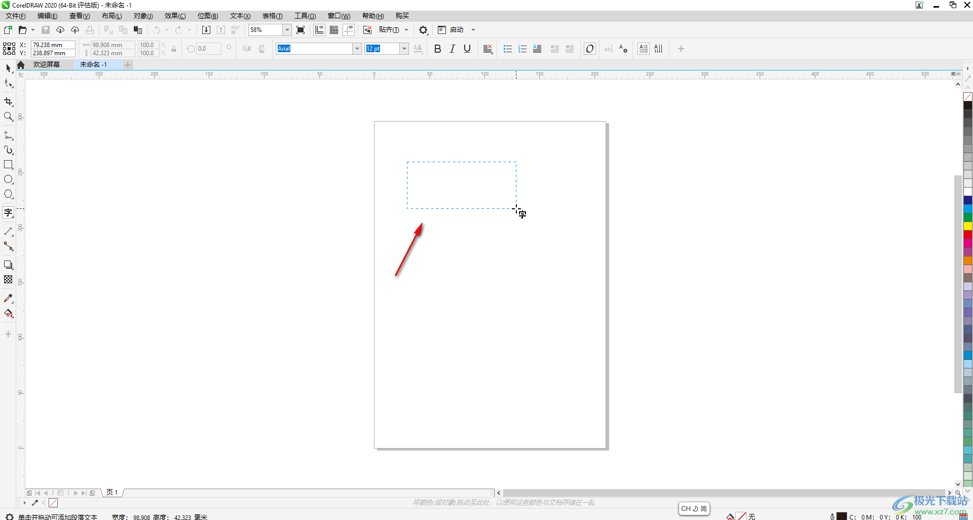Select the Polygon tool
973x520 pixels.
8,194
